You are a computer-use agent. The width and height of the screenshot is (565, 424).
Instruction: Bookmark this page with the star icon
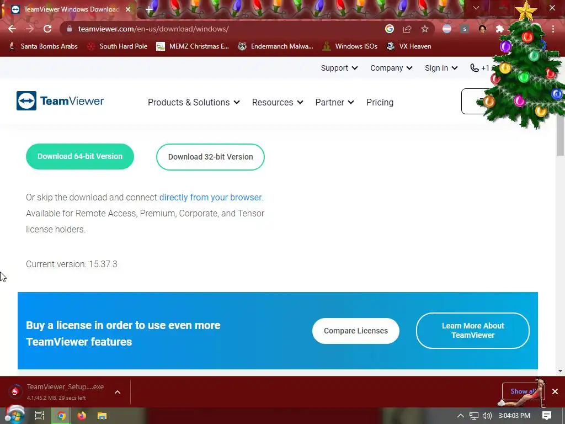425,29
